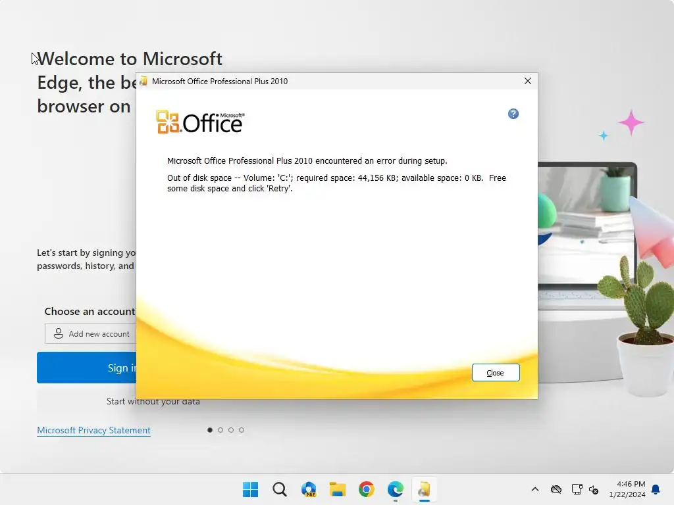The height and width of the screenshot is (505, 674).
Task: Launch Google Chrome from taskbar
Action: 367,489
